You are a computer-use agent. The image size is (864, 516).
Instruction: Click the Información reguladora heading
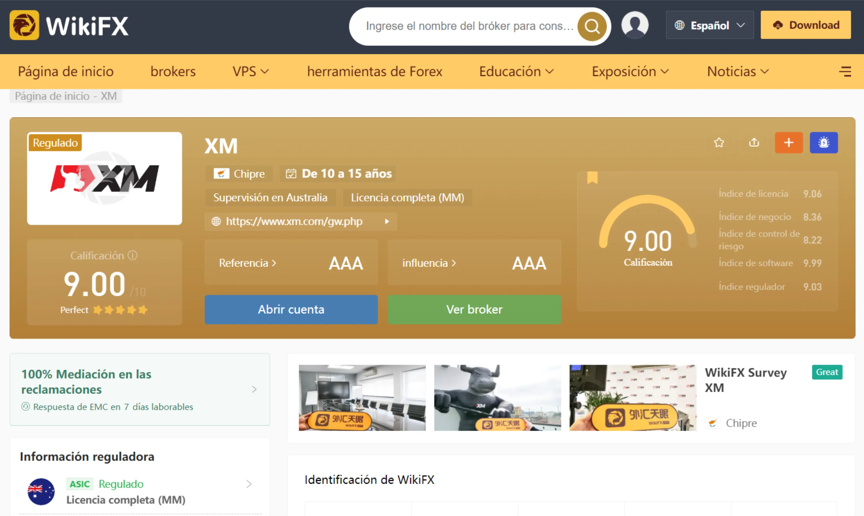click(x=87, y=456)
